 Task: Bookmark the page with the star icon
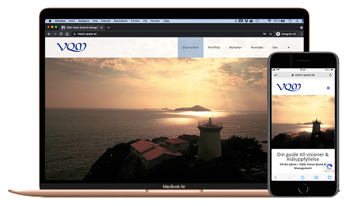[x=271, y=34]
